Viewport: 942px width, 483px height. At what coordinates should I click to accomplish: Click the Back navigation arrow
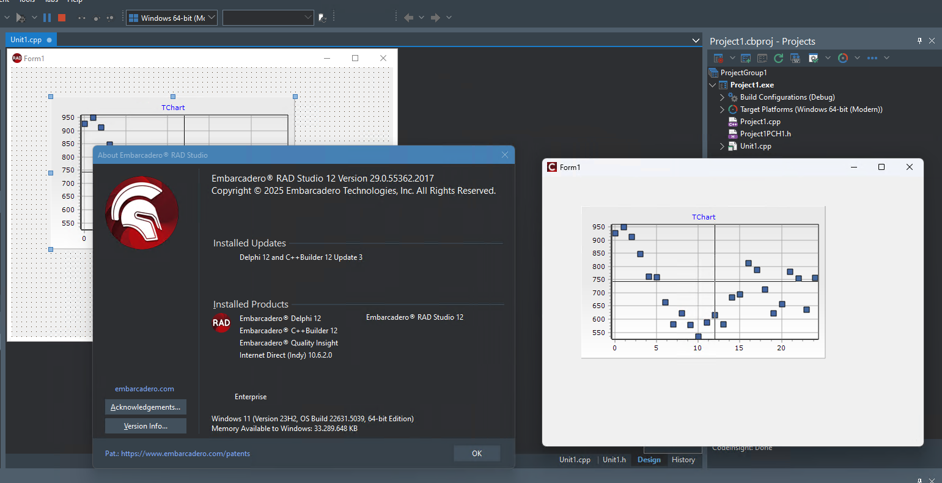click(x=409, y=18)
